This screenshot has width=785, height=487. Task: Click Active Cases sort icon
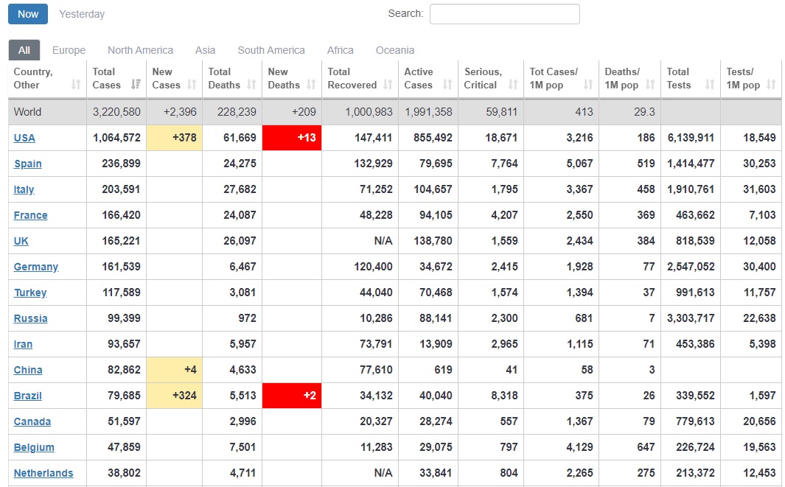click(447, 85)
